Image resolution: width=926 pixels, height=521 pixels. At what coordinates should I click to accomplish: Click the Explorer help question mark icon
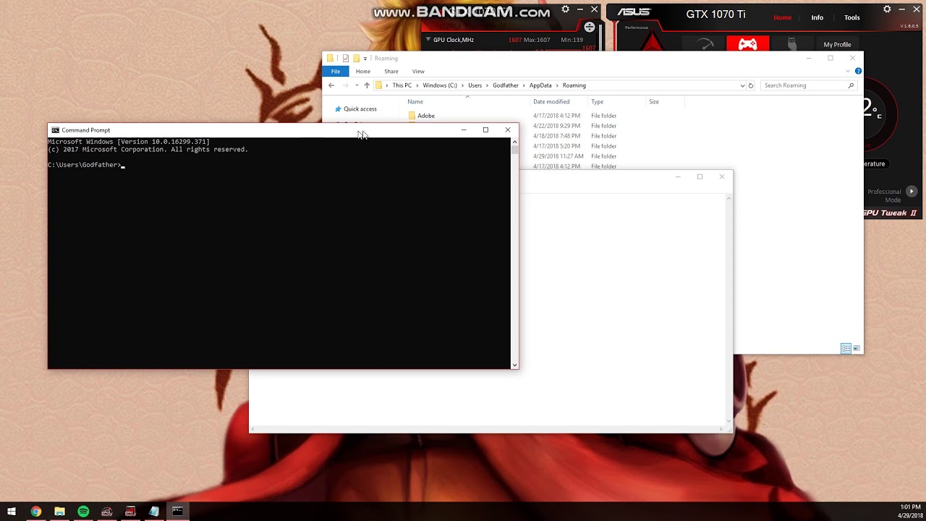click(858, 71)
